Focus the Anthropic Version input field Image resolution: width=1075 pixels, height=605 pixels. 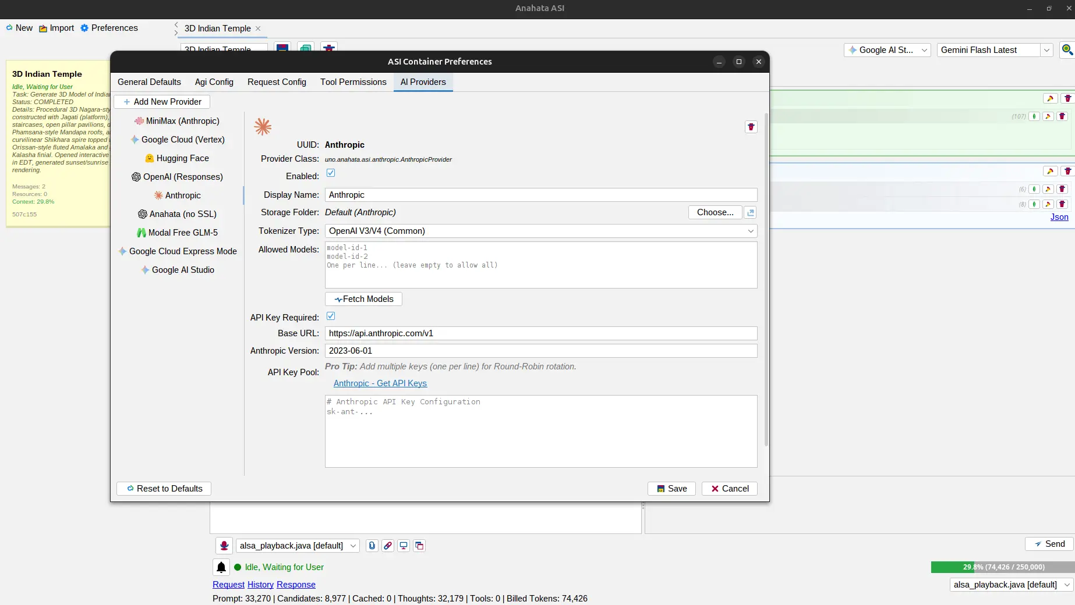click(541, 351)
